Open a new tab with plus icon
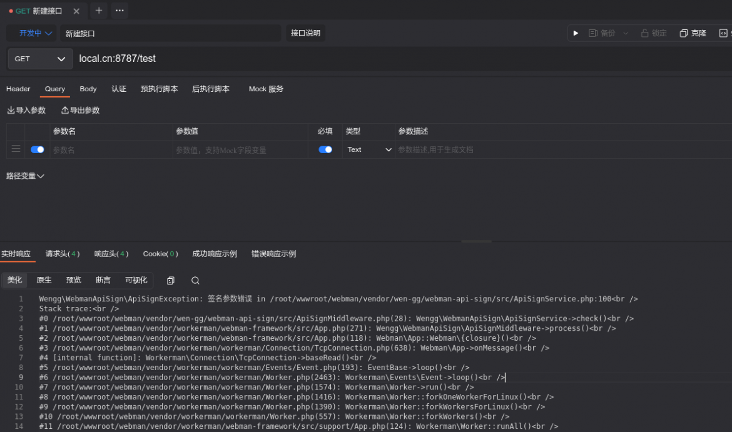 98,11
